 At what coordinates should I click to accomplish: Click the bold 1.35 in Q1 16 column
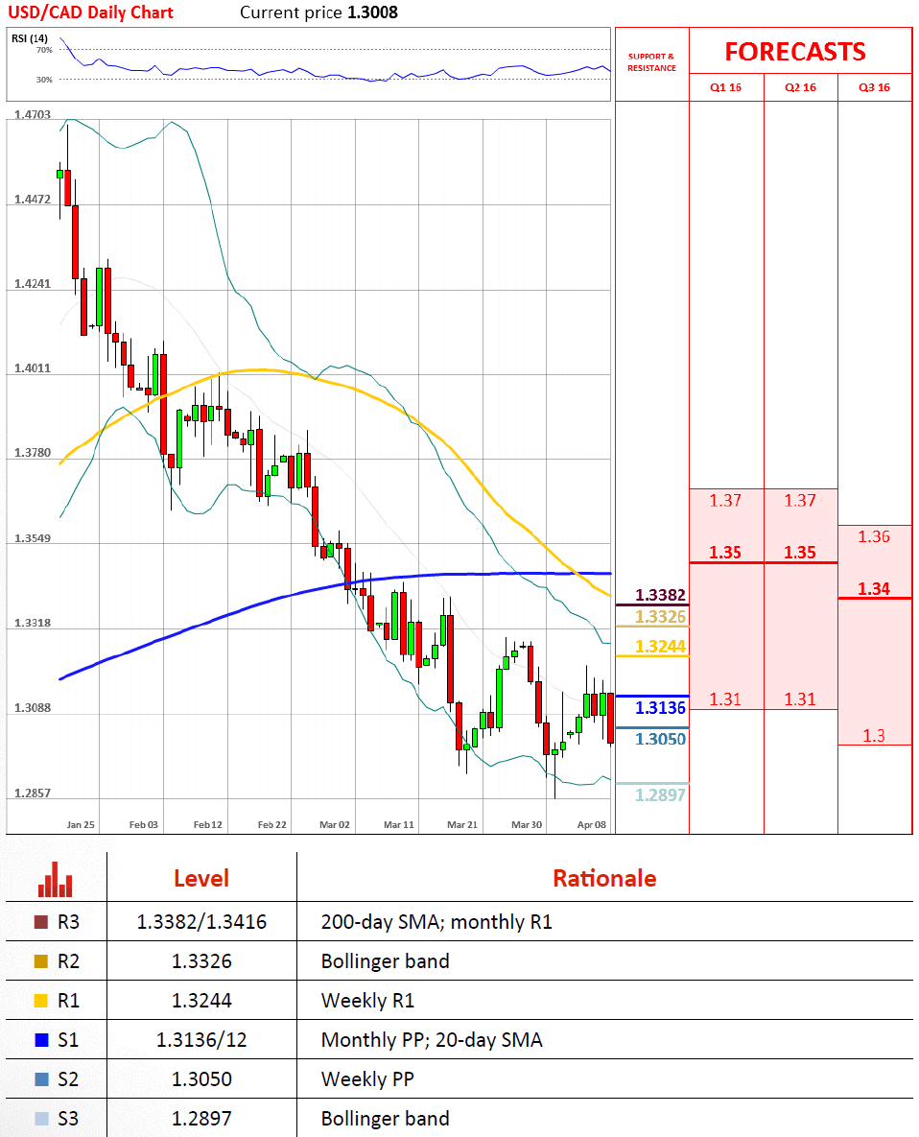pyautogui.click(x=725, y=553)
